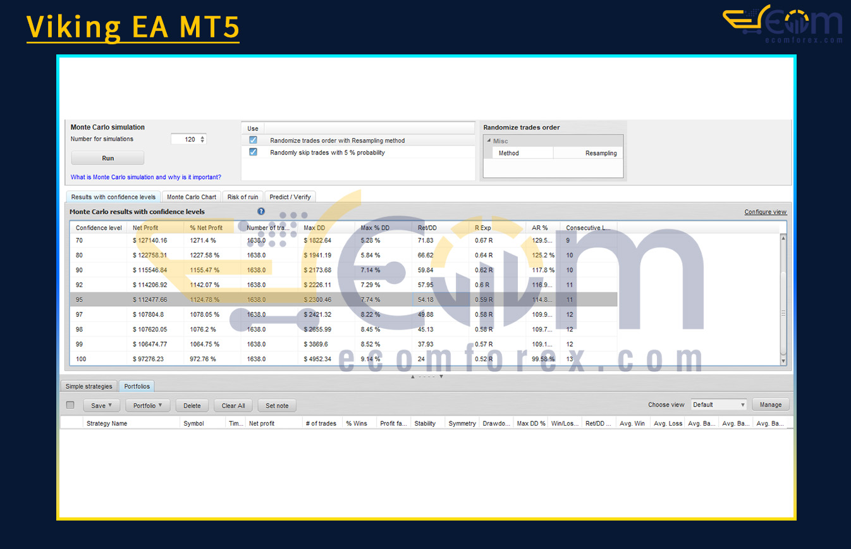This screenshot has width=851, height=549.
Task: Click the results table vertical scrollbar thumb
Action: tap(783, 313)
